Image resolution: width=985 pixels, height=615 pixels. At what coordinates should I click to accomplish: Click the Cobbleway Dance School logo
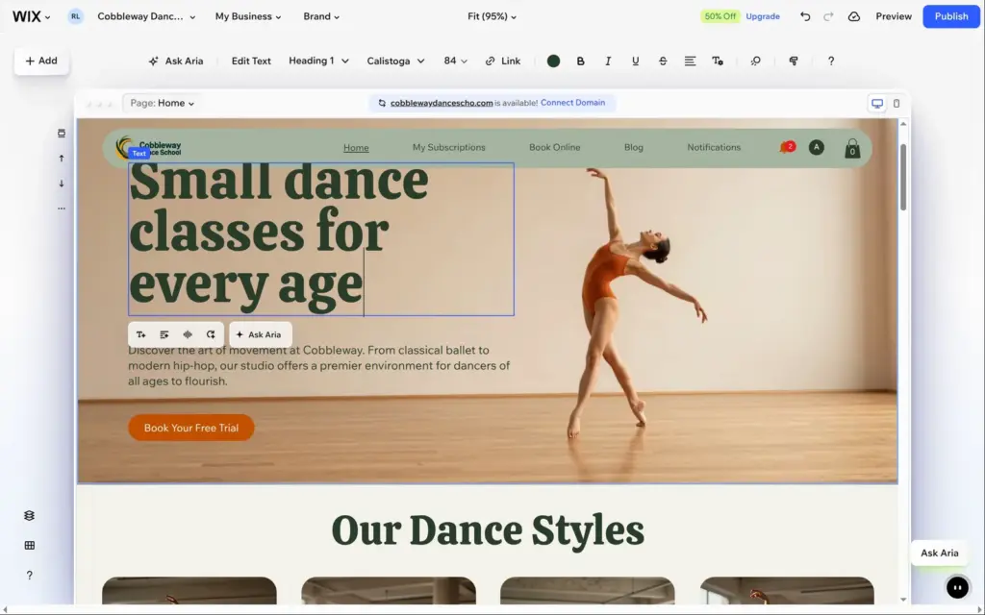[149, 147]
